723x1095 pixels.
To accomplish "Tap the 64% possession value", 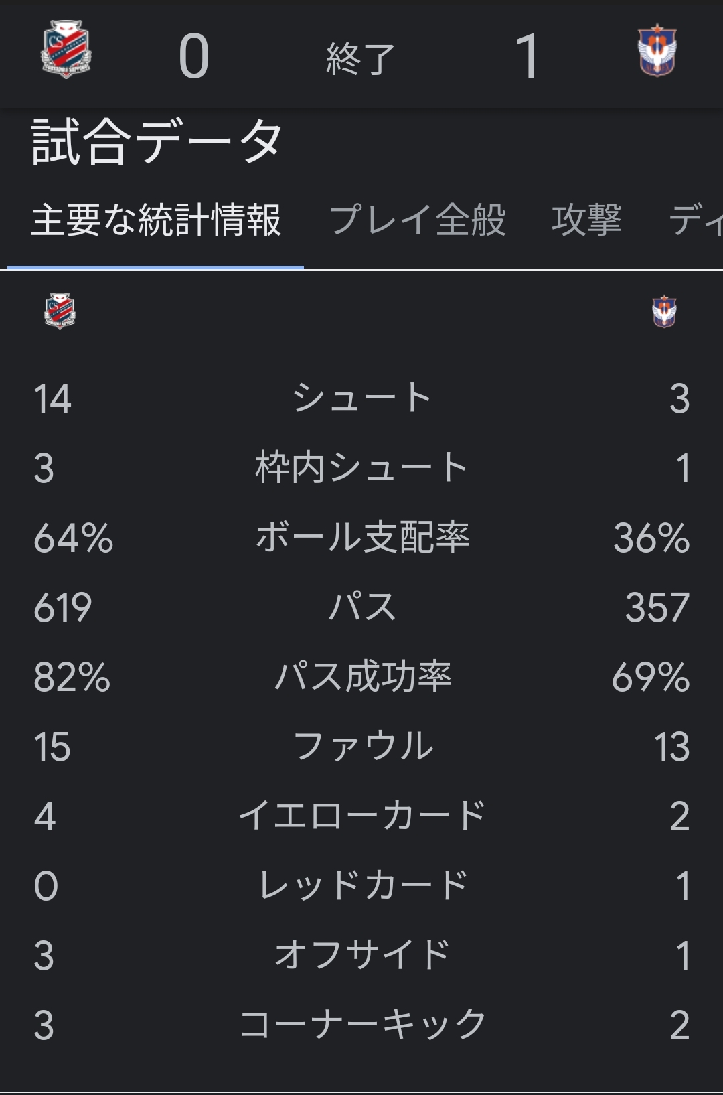I will point(74,538).
